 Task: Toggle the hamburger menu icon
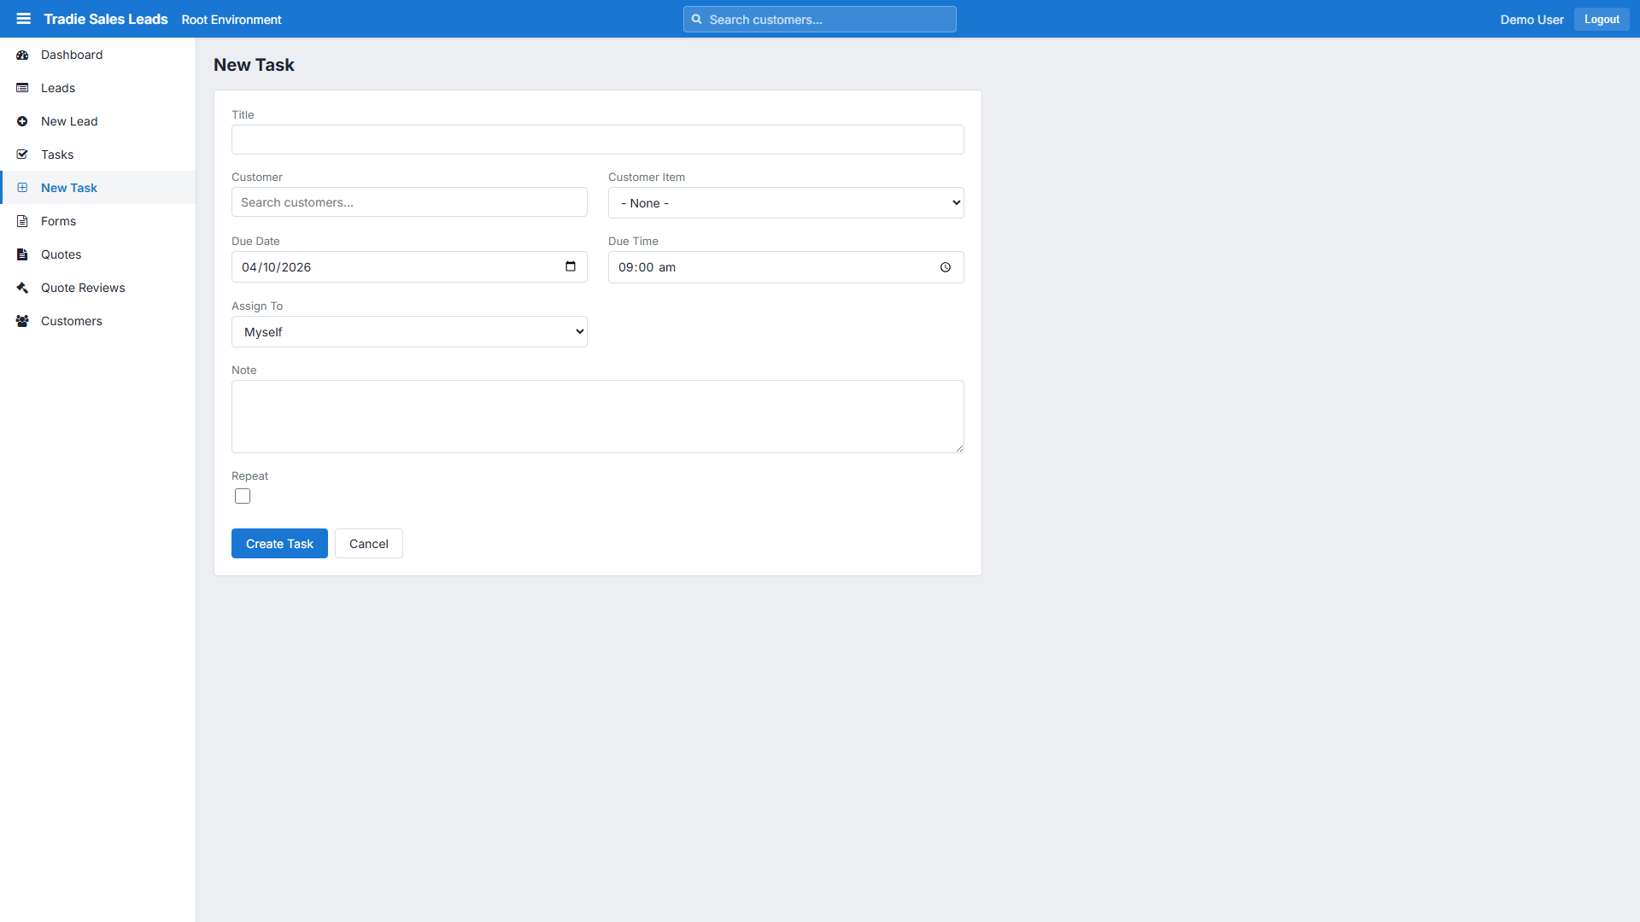[x=23, y=19]
